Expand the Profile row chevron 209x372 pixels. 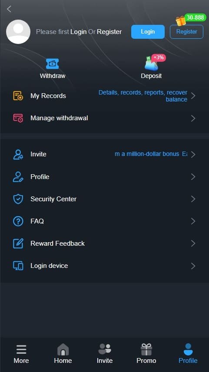(193, 177)
